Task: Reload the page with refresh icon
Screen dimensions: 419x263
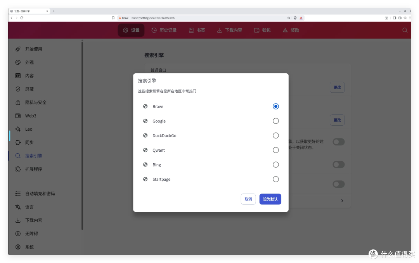Action: [22, 18]
